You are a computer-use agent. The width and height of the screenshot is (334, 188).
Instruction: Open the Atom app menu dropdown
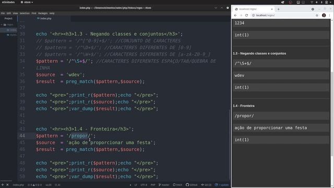click(27, 2)
